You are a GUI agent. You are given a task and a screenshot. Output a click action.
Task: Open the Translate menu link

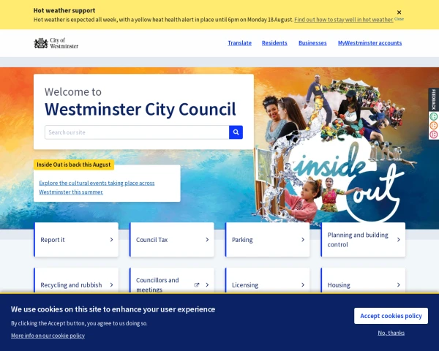coord(240,43)
